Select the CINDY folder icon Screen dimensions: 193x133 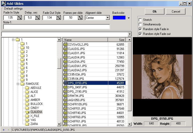(27, 108)
